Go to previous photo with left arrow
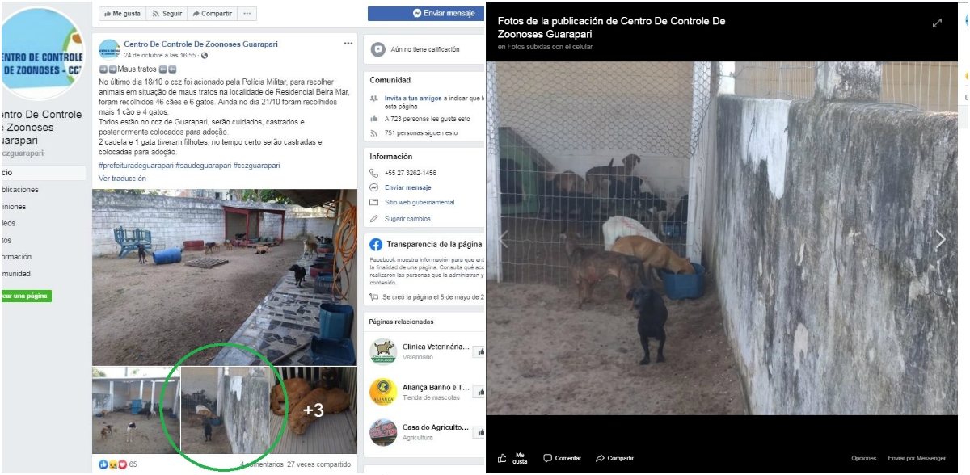 coord(504,239)
